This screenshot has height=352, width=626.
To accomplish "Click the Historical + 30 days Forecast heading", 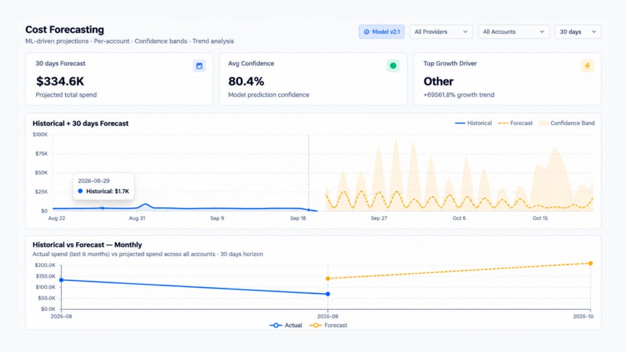I will [x=81, y=123].
